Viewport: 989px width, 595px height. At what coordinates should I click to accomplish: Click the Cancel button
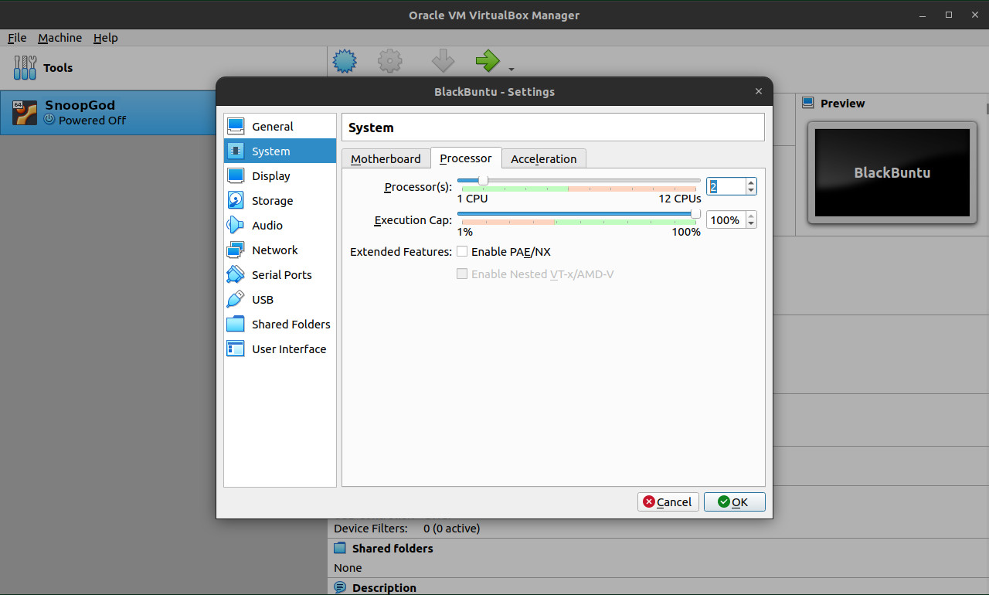[x=668, y=501]
